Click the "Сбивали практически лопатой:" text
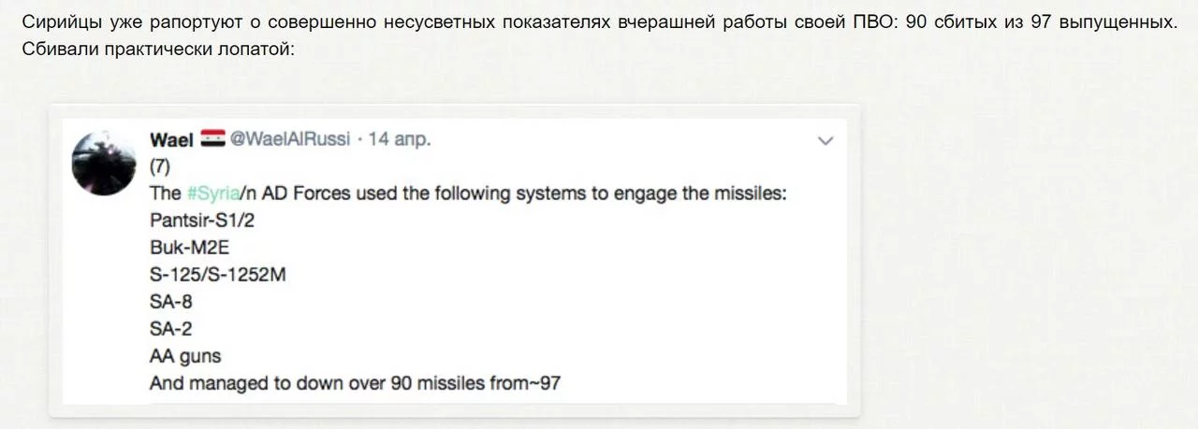The image size is (1198, 429). [157, 48]
